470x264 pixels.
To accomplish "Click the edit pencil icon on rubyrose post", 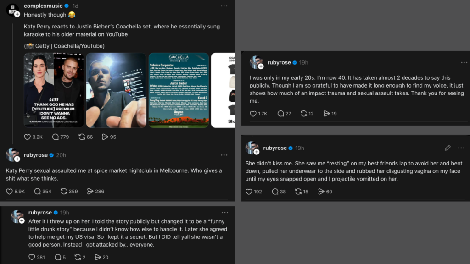I will click(x=448, y=148).
